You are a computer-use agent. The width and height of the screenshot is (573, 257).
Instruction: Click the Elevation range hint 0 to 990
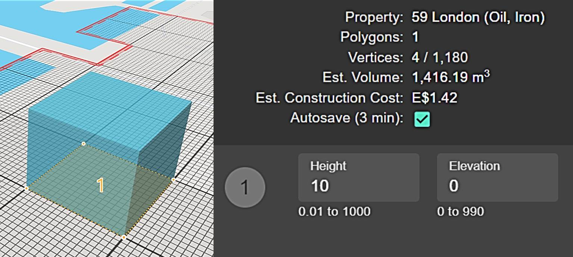coord(461,211)
